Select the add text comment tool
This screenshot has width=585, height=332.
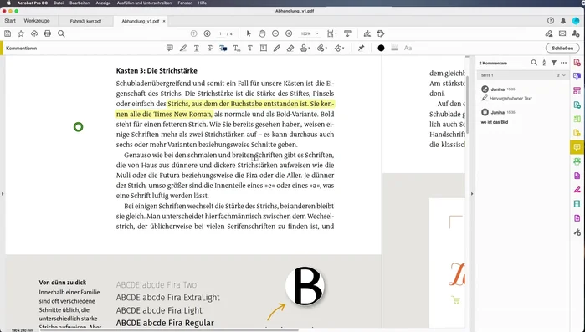[250, 48]
